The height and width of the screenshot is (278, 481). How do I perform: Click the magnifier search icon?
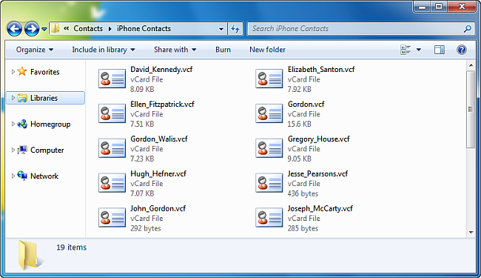point(468,29)
